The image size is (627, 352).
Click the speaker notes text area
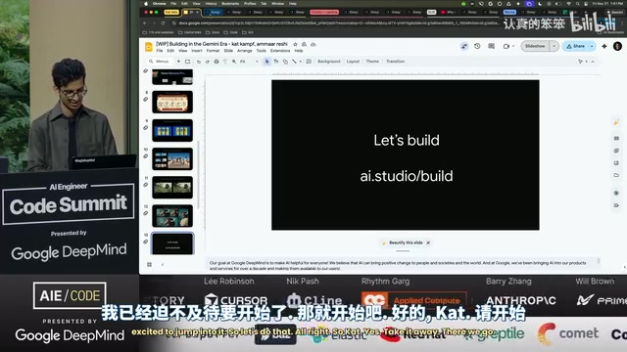click(x=403, y=265)
